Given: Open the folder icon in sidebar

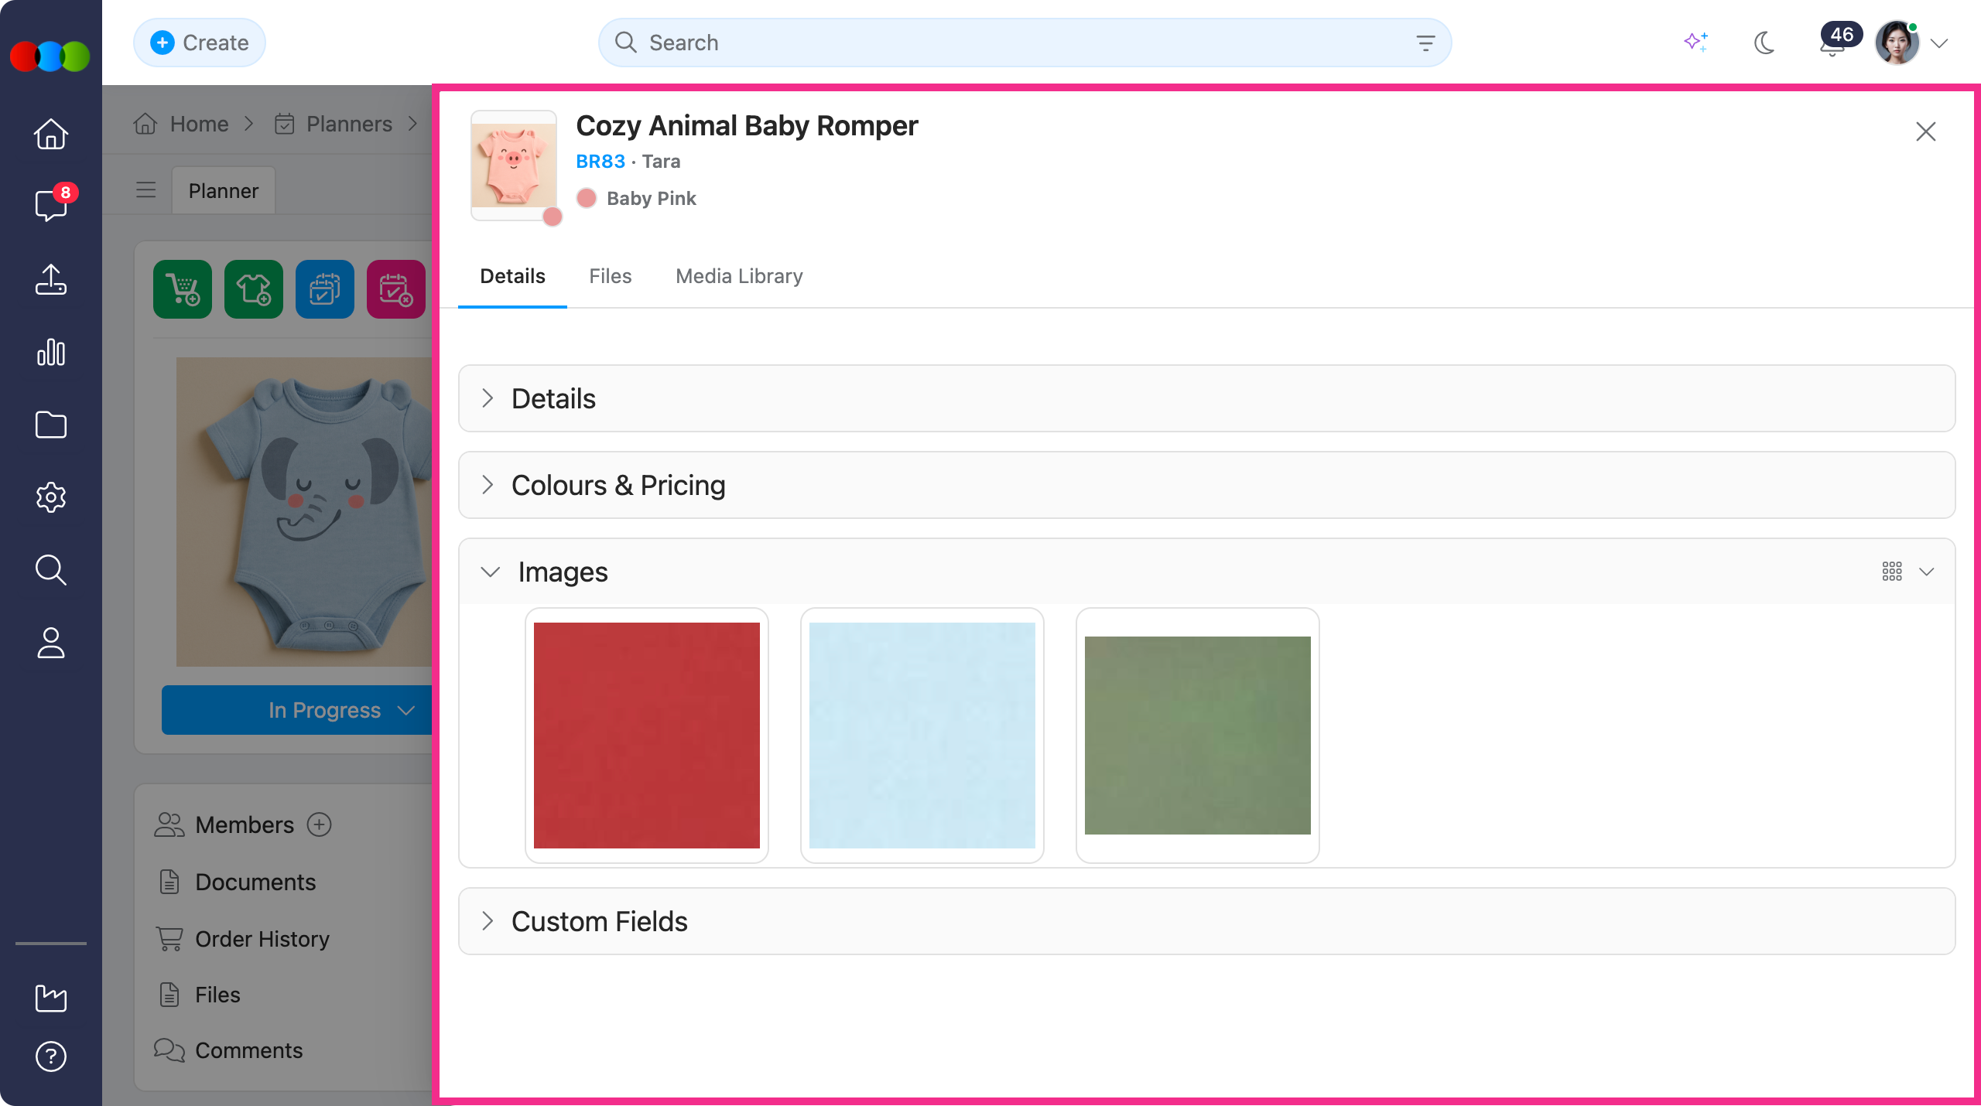Looking at the screenshot, I should (x=51, y=425).
